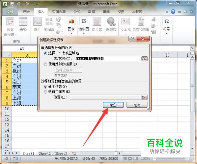Image resolution: width=197 pixels, height=164 pixels.
Task: Confirm the dialog with 确定
Action: tap(113, 105)
